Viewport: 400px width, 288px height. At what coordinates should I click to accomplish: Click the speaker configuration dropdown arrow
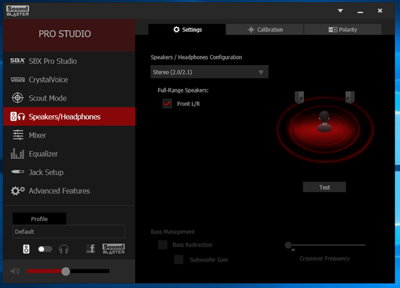coord(261,72)
